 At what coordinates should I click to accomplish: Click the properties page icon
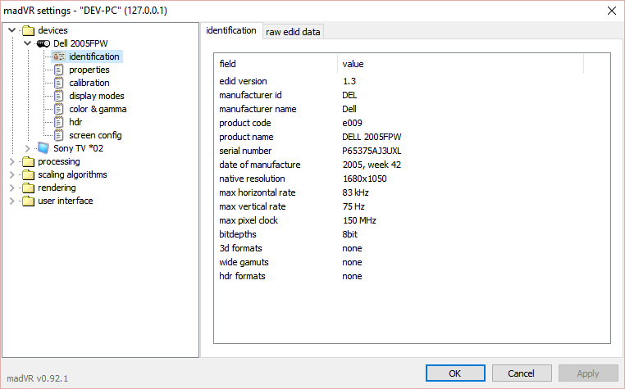58,70
